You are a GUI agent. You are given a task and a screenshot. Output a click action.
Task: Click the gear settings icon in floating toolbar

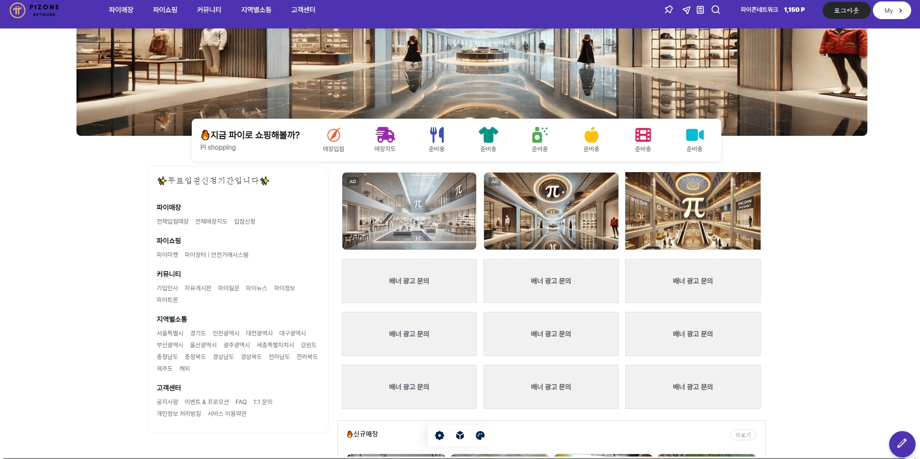tap(439, 435)
